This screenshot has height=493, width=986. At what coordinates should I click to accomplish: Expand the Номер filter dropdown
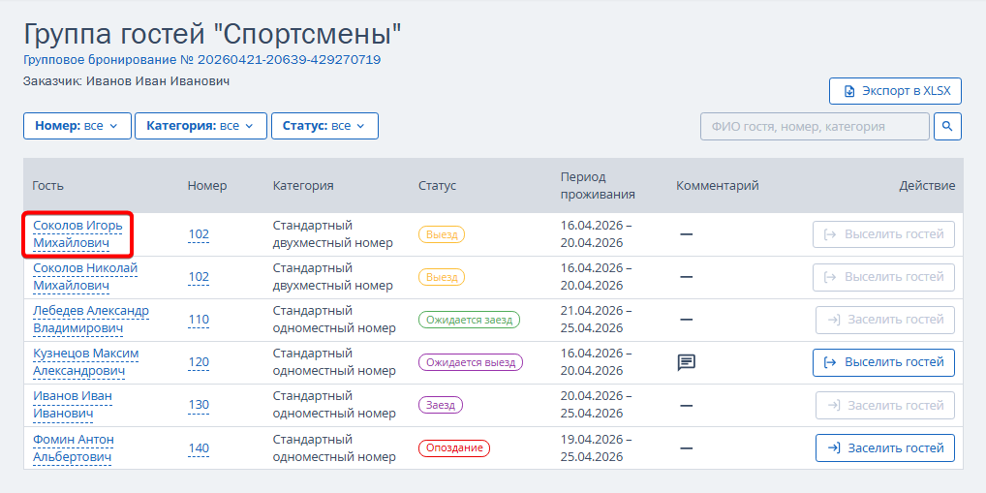pyautogui.click(x=77, y=126)
